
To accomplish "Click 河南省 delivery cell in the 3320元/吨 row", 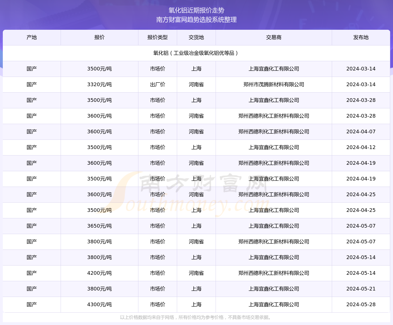I will click(196, 84).
